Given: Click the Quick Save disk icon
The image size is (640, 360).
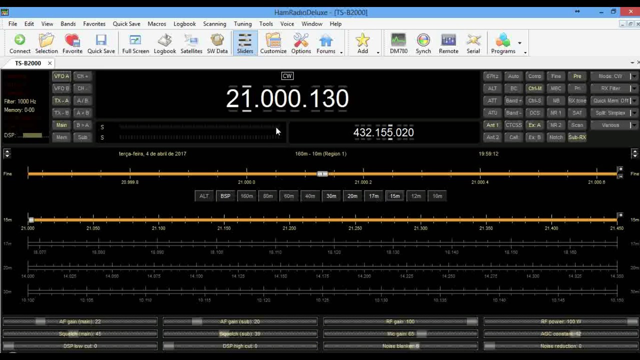Looking at the screenshot, I should (101, 43).
